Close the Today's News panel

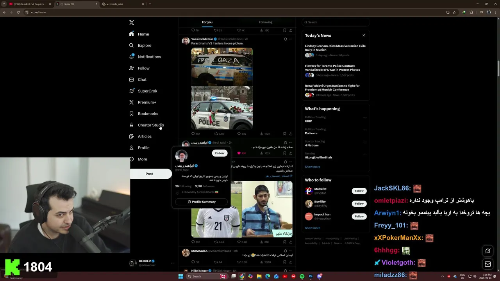coord(364,36)
